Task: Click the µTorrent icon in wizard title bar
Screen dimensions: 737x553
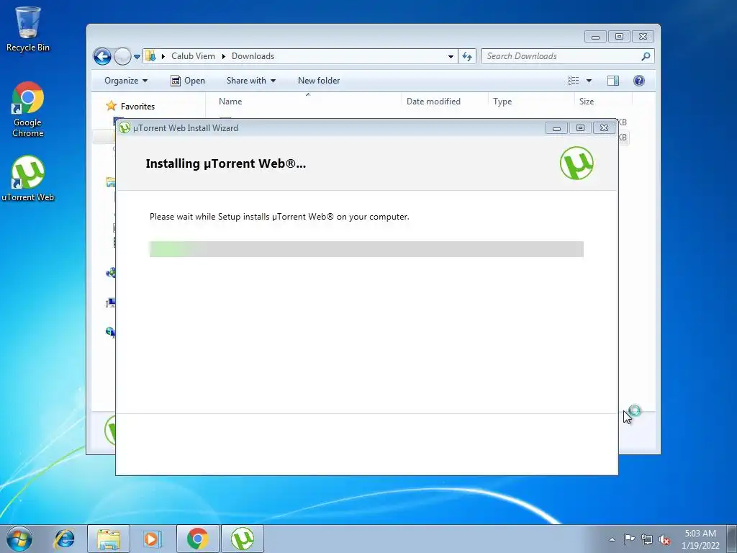Action: (x=125, y=128)
